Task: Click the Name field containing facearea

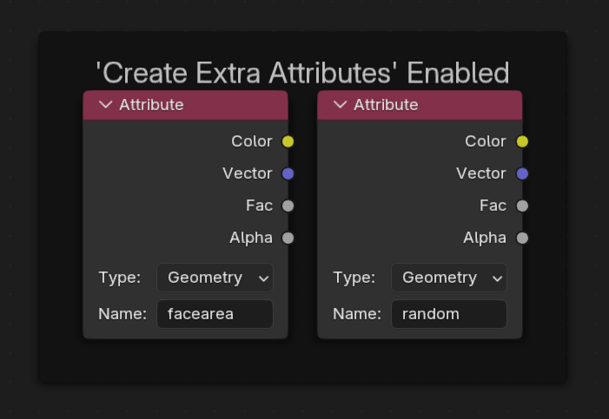Action: [x=215, y=314]
